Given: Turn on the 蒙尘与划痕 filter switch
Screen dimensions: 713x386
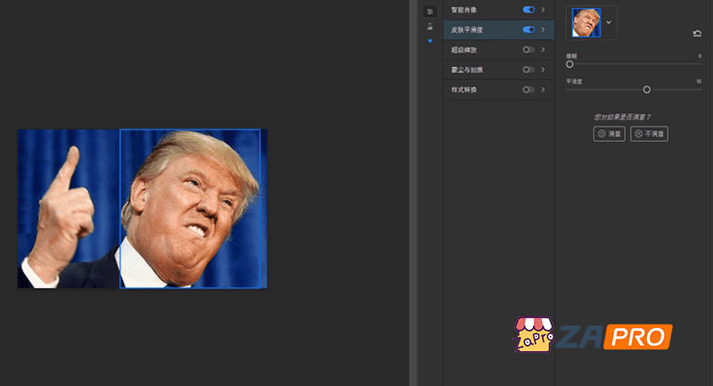Looking at the screenshot, I should 529,70.
